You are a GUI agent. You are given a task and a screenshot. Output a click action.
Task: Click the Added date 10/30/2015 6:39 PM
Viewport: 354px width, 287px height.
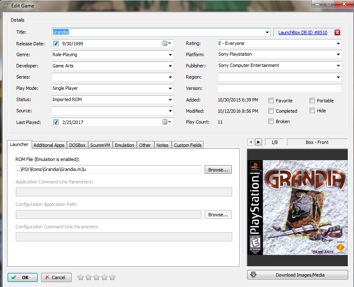click(238, 100)
